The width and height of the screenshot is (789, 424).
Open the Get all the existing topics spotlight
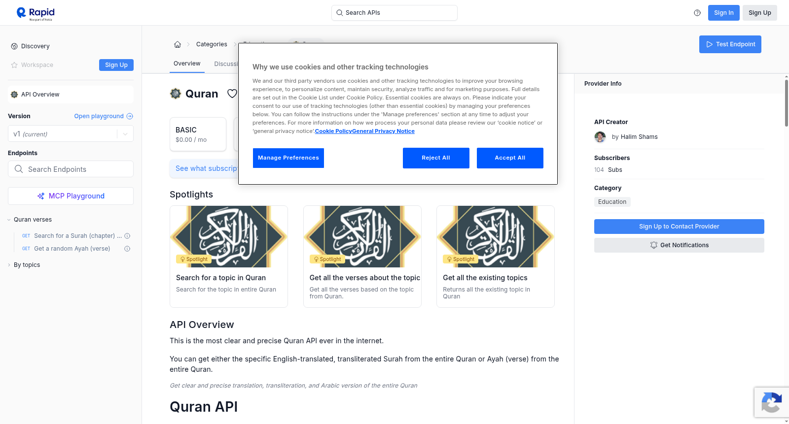496,257
